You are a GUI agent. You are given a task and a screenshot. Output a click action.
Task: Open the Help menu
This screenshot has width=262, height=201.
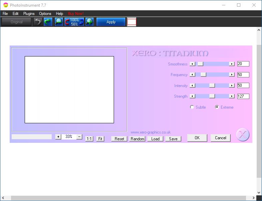click(x=59, y=14)
